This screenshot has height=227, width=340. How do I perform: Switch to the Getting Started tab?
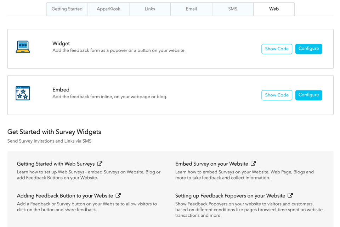(x=67, y=9)
